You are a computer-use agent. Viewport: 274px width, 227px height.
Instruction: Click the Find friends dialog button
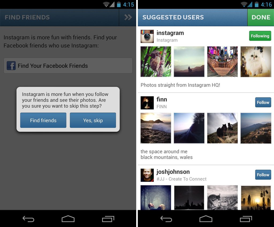(x=43, y=120)
